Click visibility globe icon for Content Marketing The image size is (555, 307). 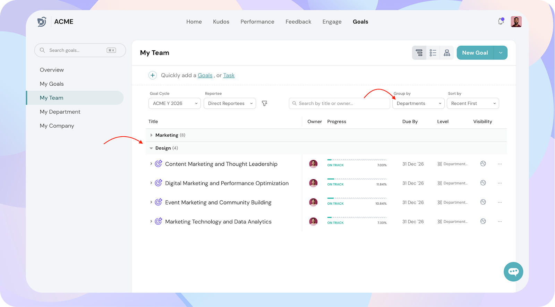pos(483,164)
